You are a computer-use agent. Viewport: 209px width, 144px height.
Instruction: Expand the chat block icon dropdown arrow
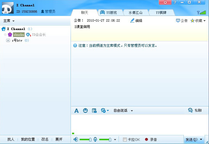point(108,111)
